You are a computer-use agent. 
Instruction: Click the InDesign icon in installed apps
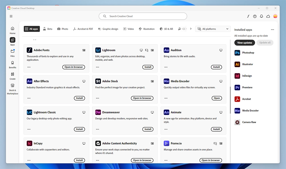[237, 76]
